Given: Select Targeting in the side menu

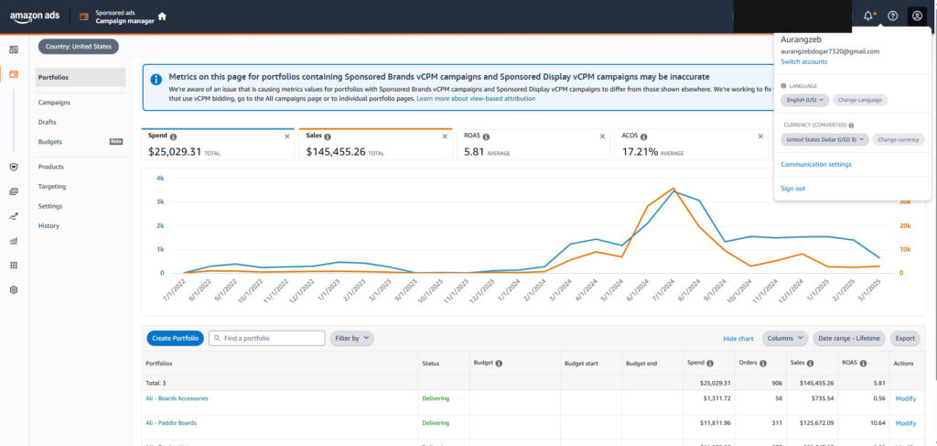Looking at the screenshot, I should click(x=52, y=186).
